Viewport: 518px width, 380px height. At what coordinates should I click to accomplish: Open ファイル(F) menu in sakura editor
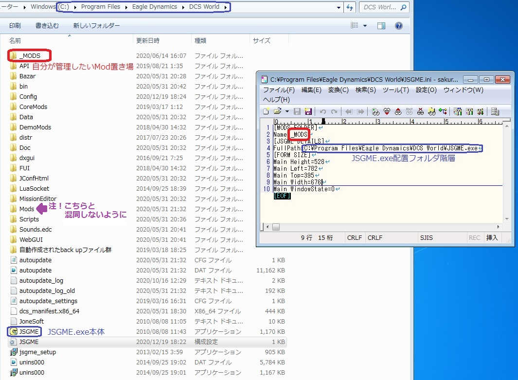(x=279, y=90)
